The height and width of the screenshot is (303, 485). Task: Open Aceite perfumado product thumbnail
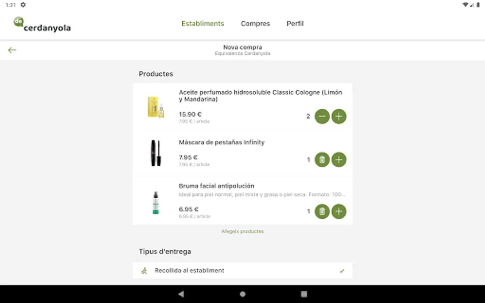156,107
